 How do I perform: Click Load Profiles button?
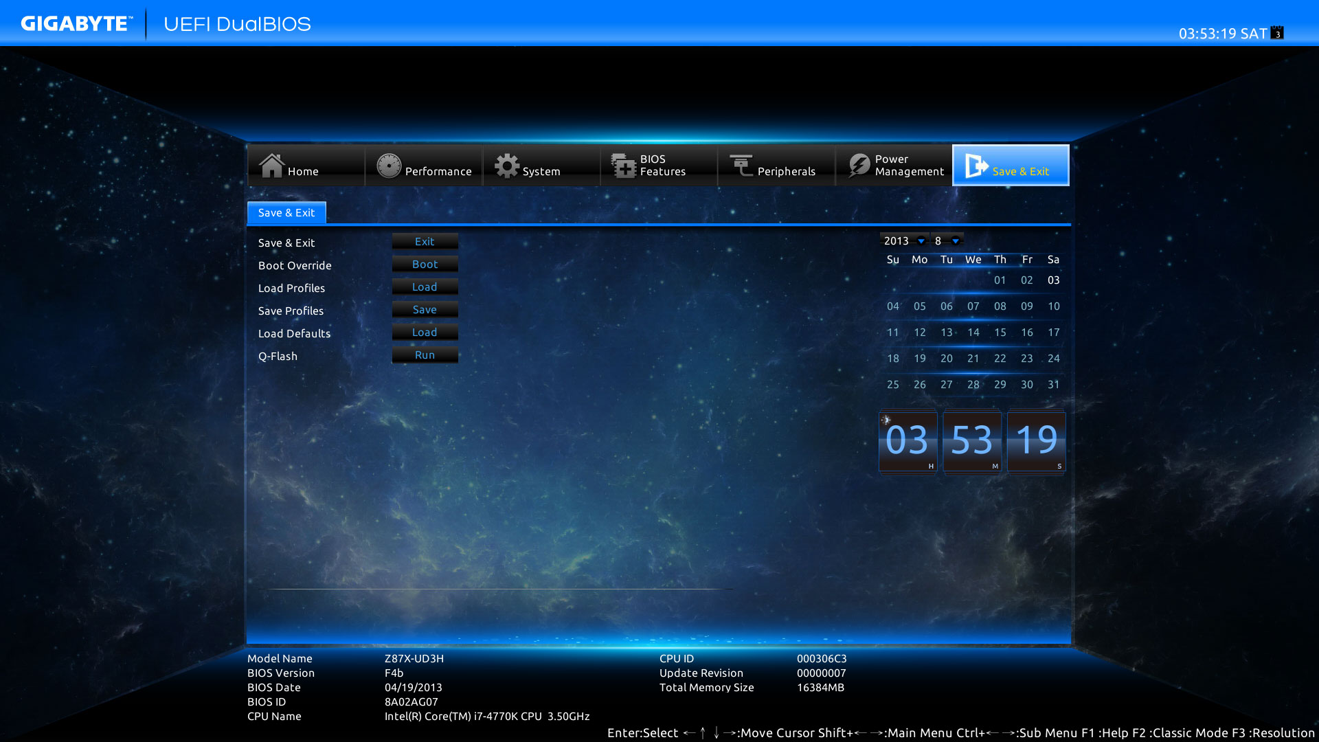click(424, 286)
